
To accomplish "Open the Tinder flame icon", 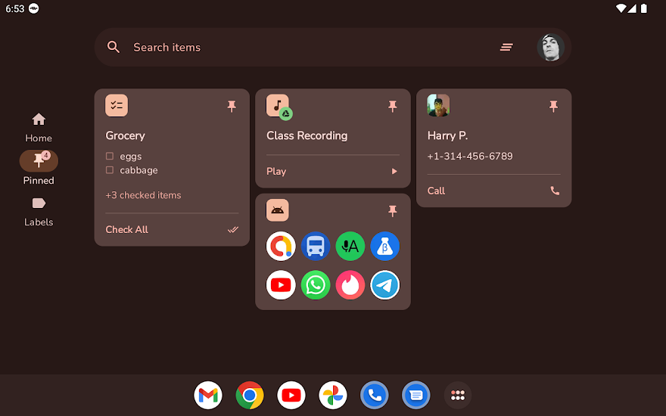I will 350,285.
